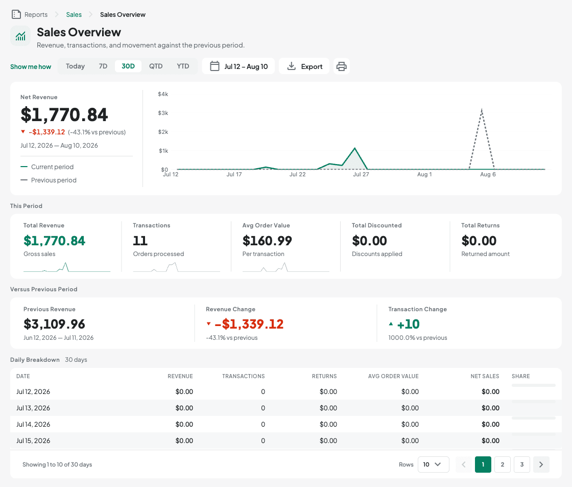
Task: Click the Jul 12, 2026 row date
Action: coord(33,391)
